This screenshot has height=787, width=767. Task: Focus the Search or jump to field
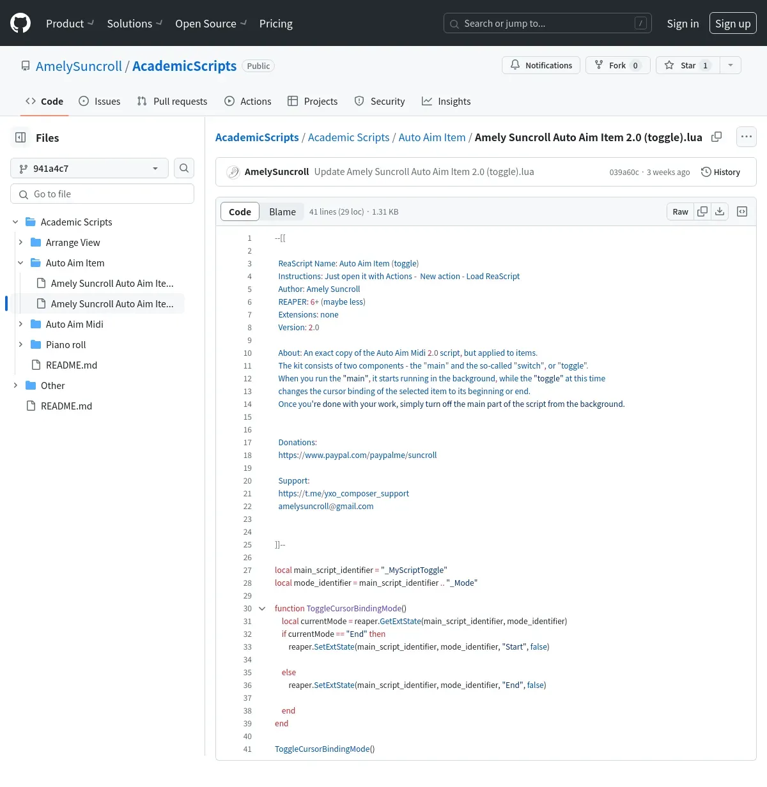point(548,24)
